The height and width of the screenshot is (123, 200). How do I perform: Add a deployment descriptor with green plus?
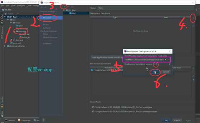click(193, 18)
